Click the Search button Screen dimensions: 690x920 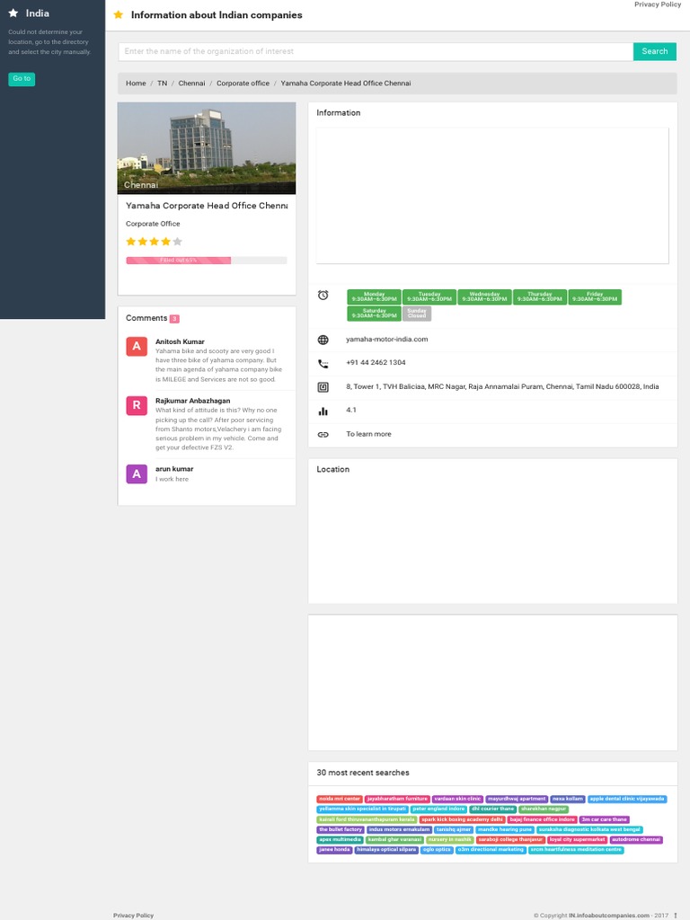(654, 51)
